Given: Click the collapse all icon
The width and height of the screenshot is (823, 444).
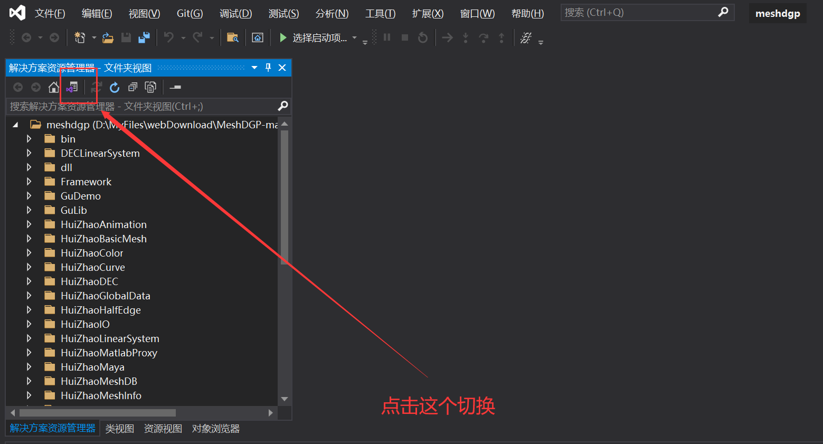Looking at the screenshot, I should [x=133, y=87].
